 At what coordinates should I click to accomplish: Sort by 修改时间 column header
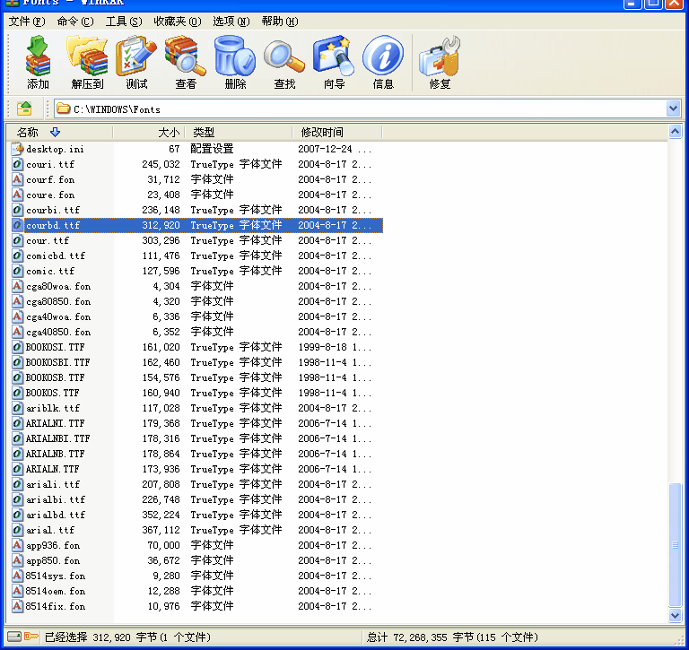click(x=322, y=132)
